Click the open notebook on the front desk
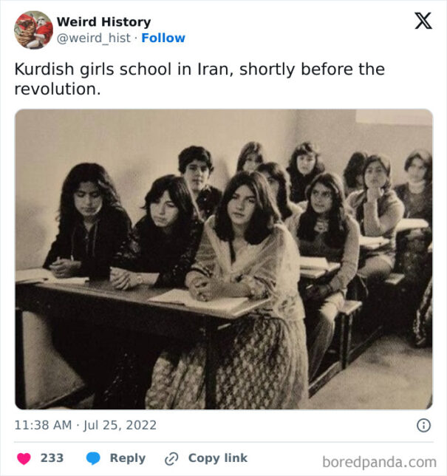447x476 pixels. pyautogui.click(x=199, y=300)
